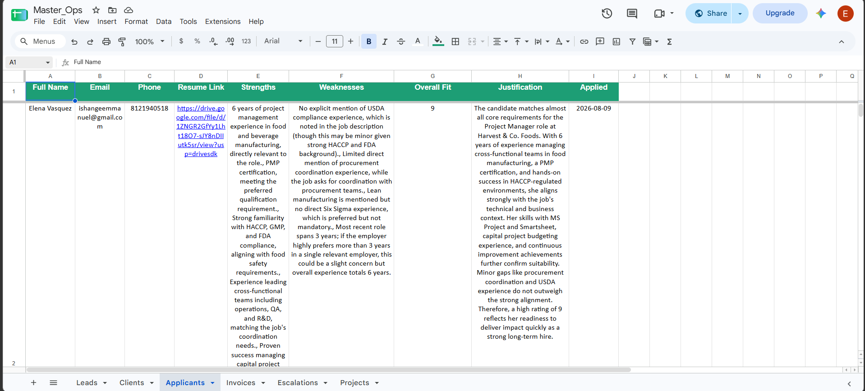Open version history clock icon
865x391 pixels.
[607, 14]
